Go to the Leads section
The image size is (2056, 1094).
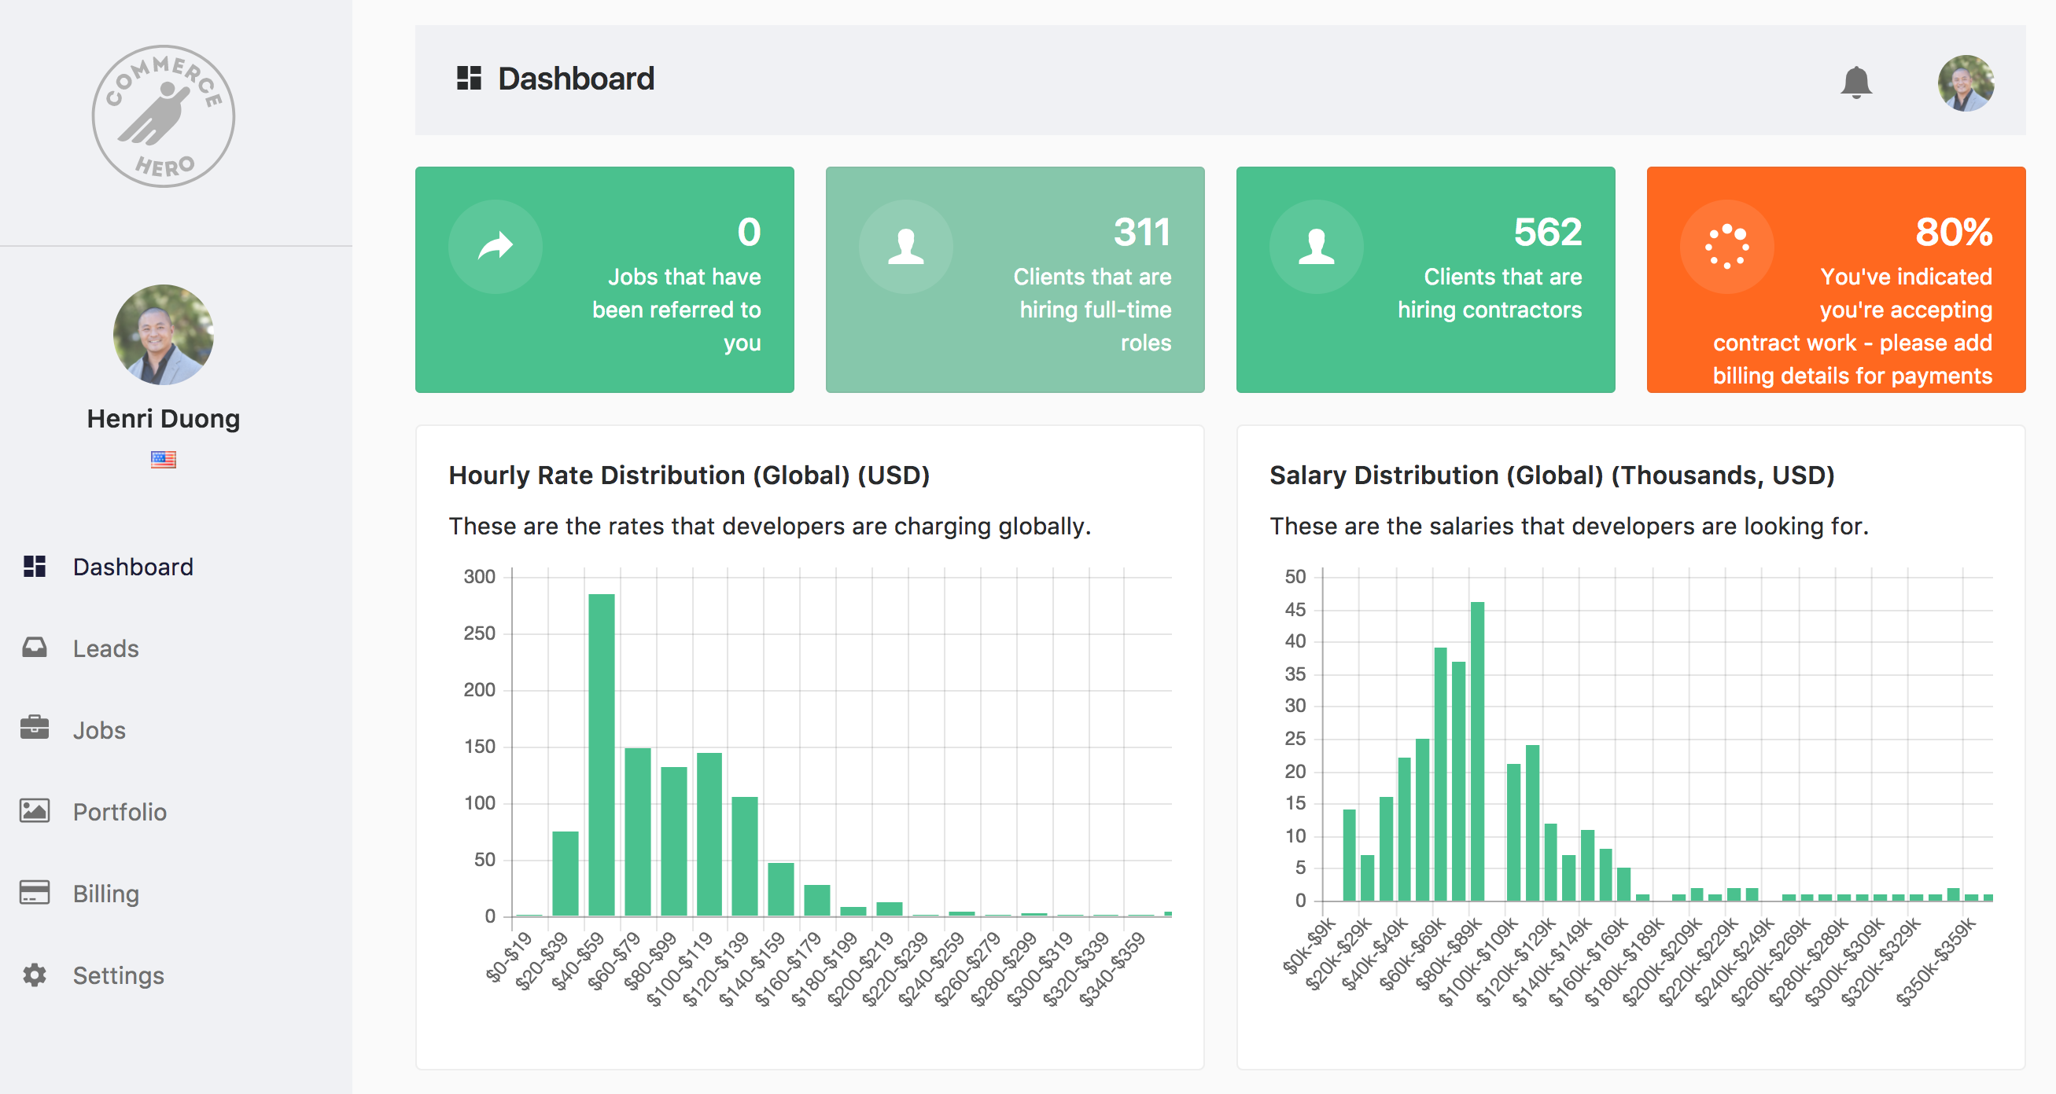coord(105,648)
